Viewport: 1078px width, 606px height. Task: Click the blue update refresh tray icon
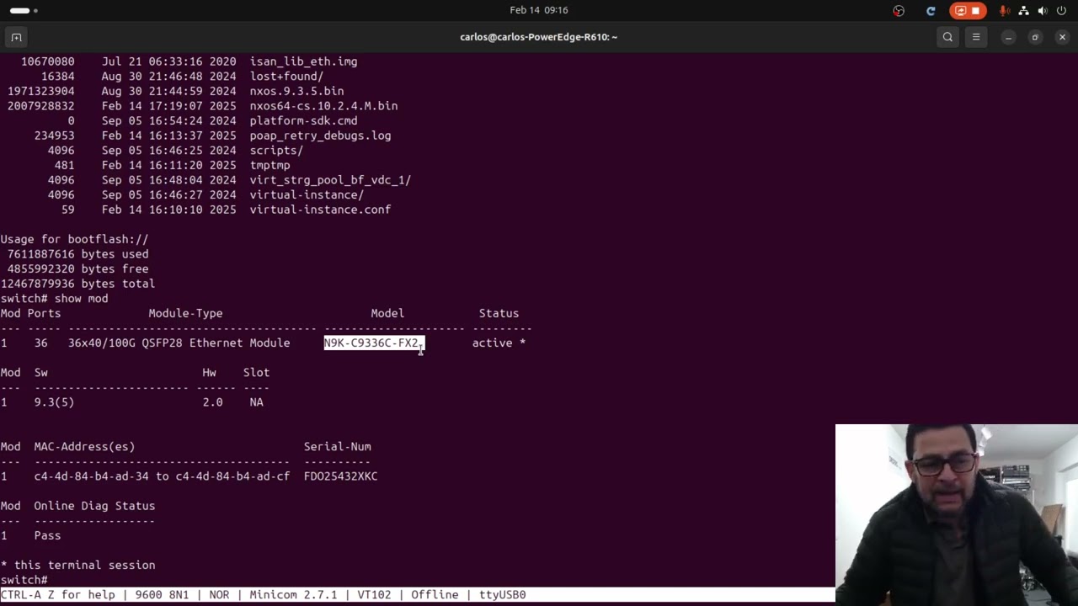(931, 11)
